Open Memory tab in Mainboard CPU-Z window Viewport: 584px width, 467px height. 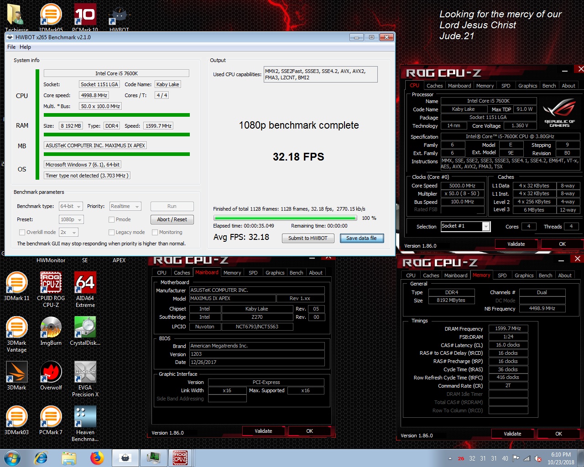(x=232, y=273)
